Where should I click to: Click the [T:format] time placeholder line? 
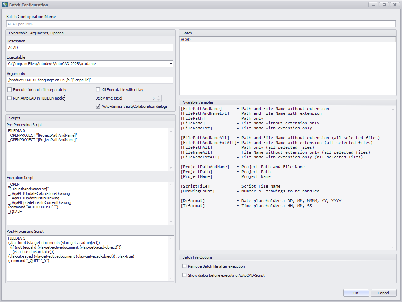click(x=246, y=206)
